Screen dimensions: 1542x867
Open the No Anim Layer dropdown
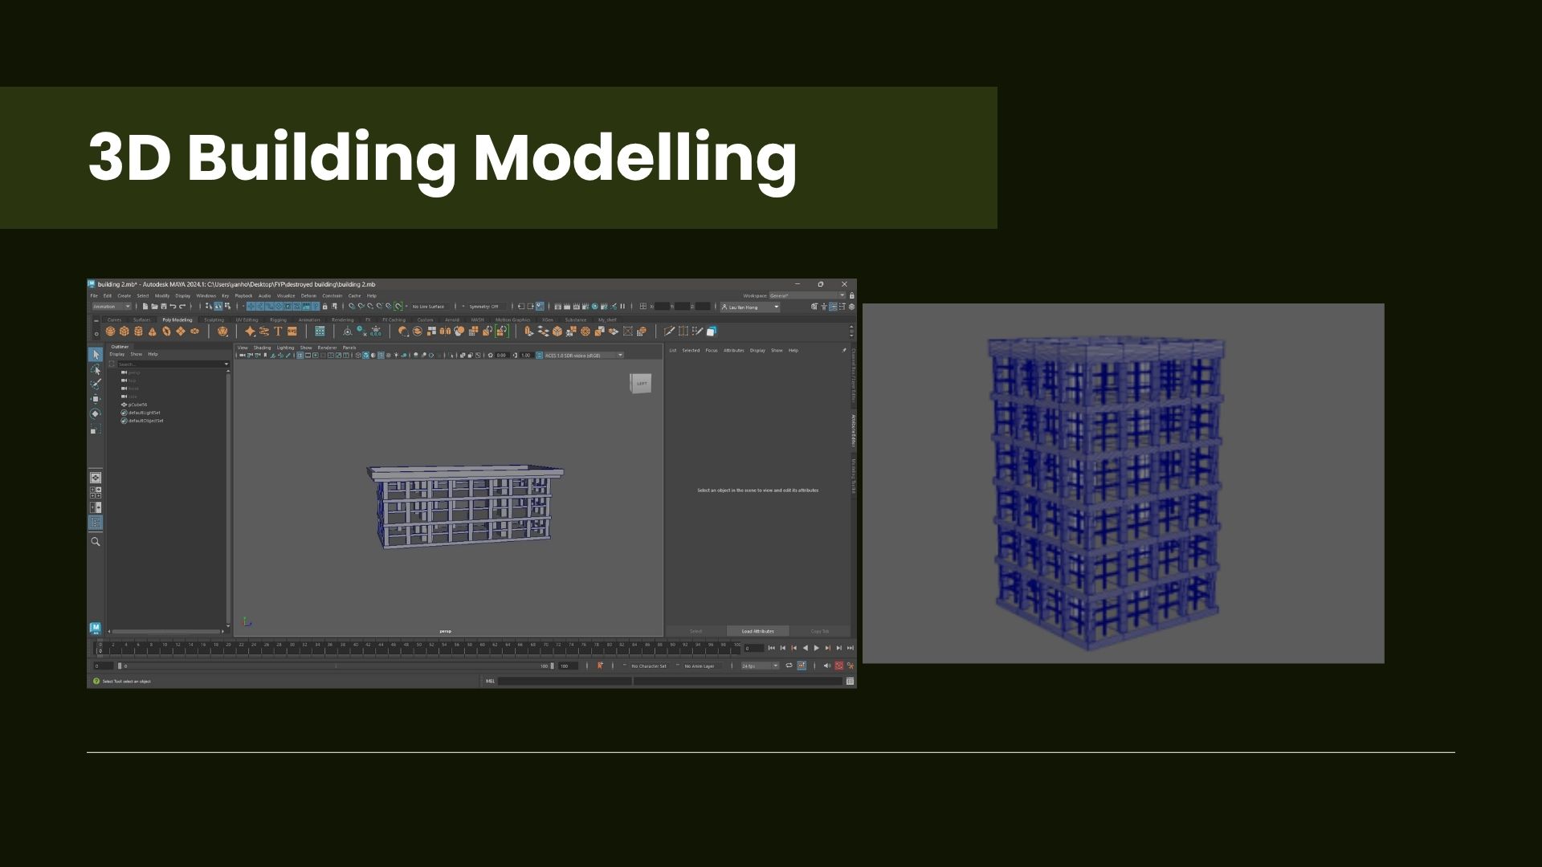(700, 666)
